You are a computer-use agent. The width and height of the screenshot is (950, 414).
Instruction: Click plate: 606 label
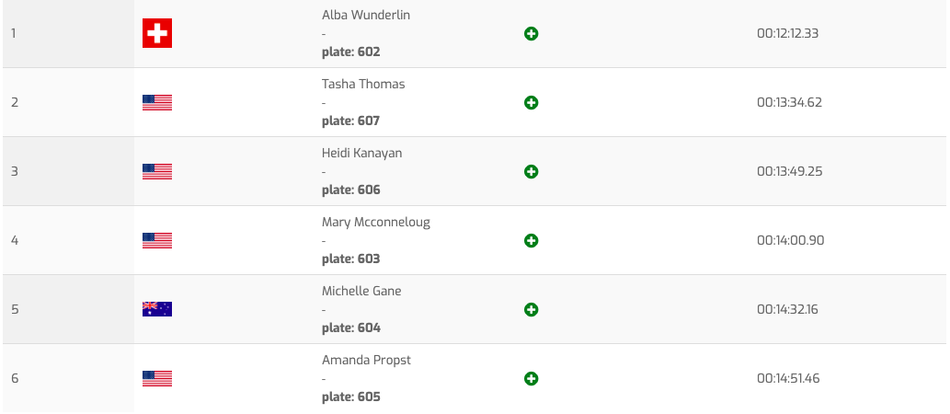tap(350, 190)
